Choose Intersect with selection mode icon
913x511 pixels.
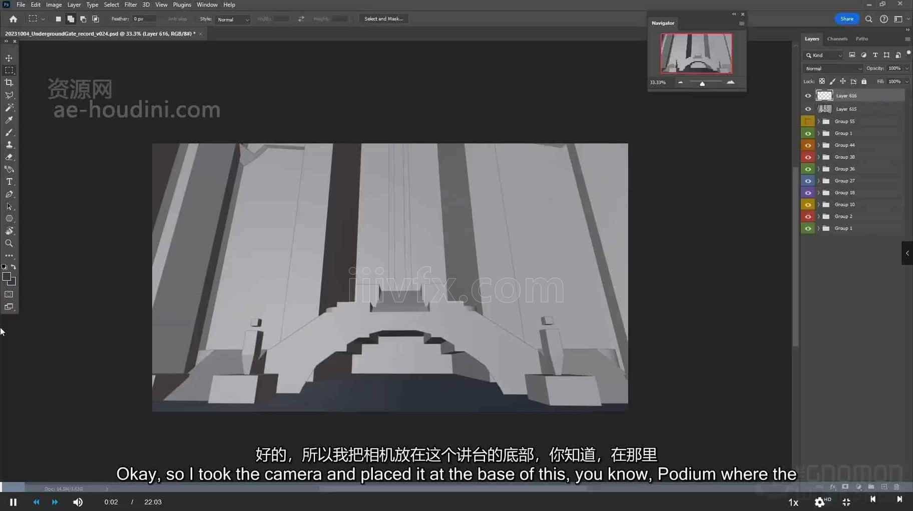(96, 19)
